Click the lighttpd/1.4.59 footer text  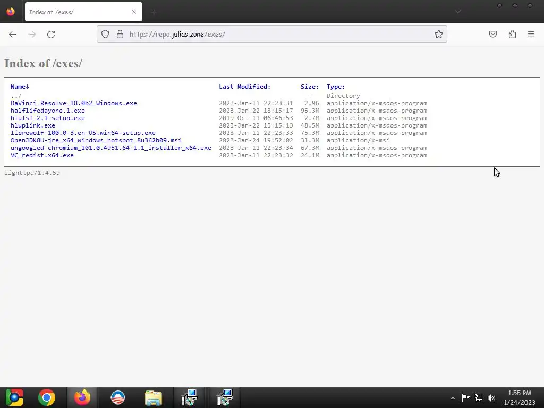[32, 173]
